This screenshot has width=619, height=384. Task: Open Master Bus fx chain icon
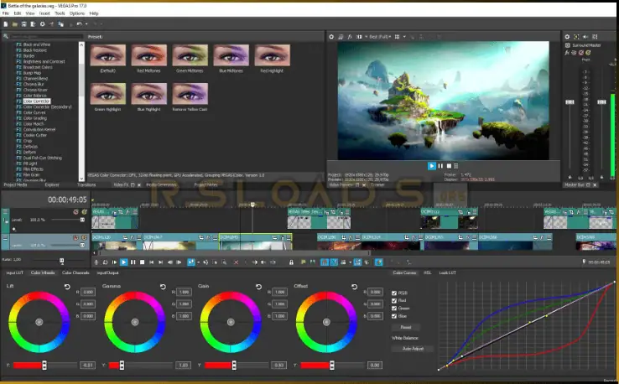(x=567, y=53)
